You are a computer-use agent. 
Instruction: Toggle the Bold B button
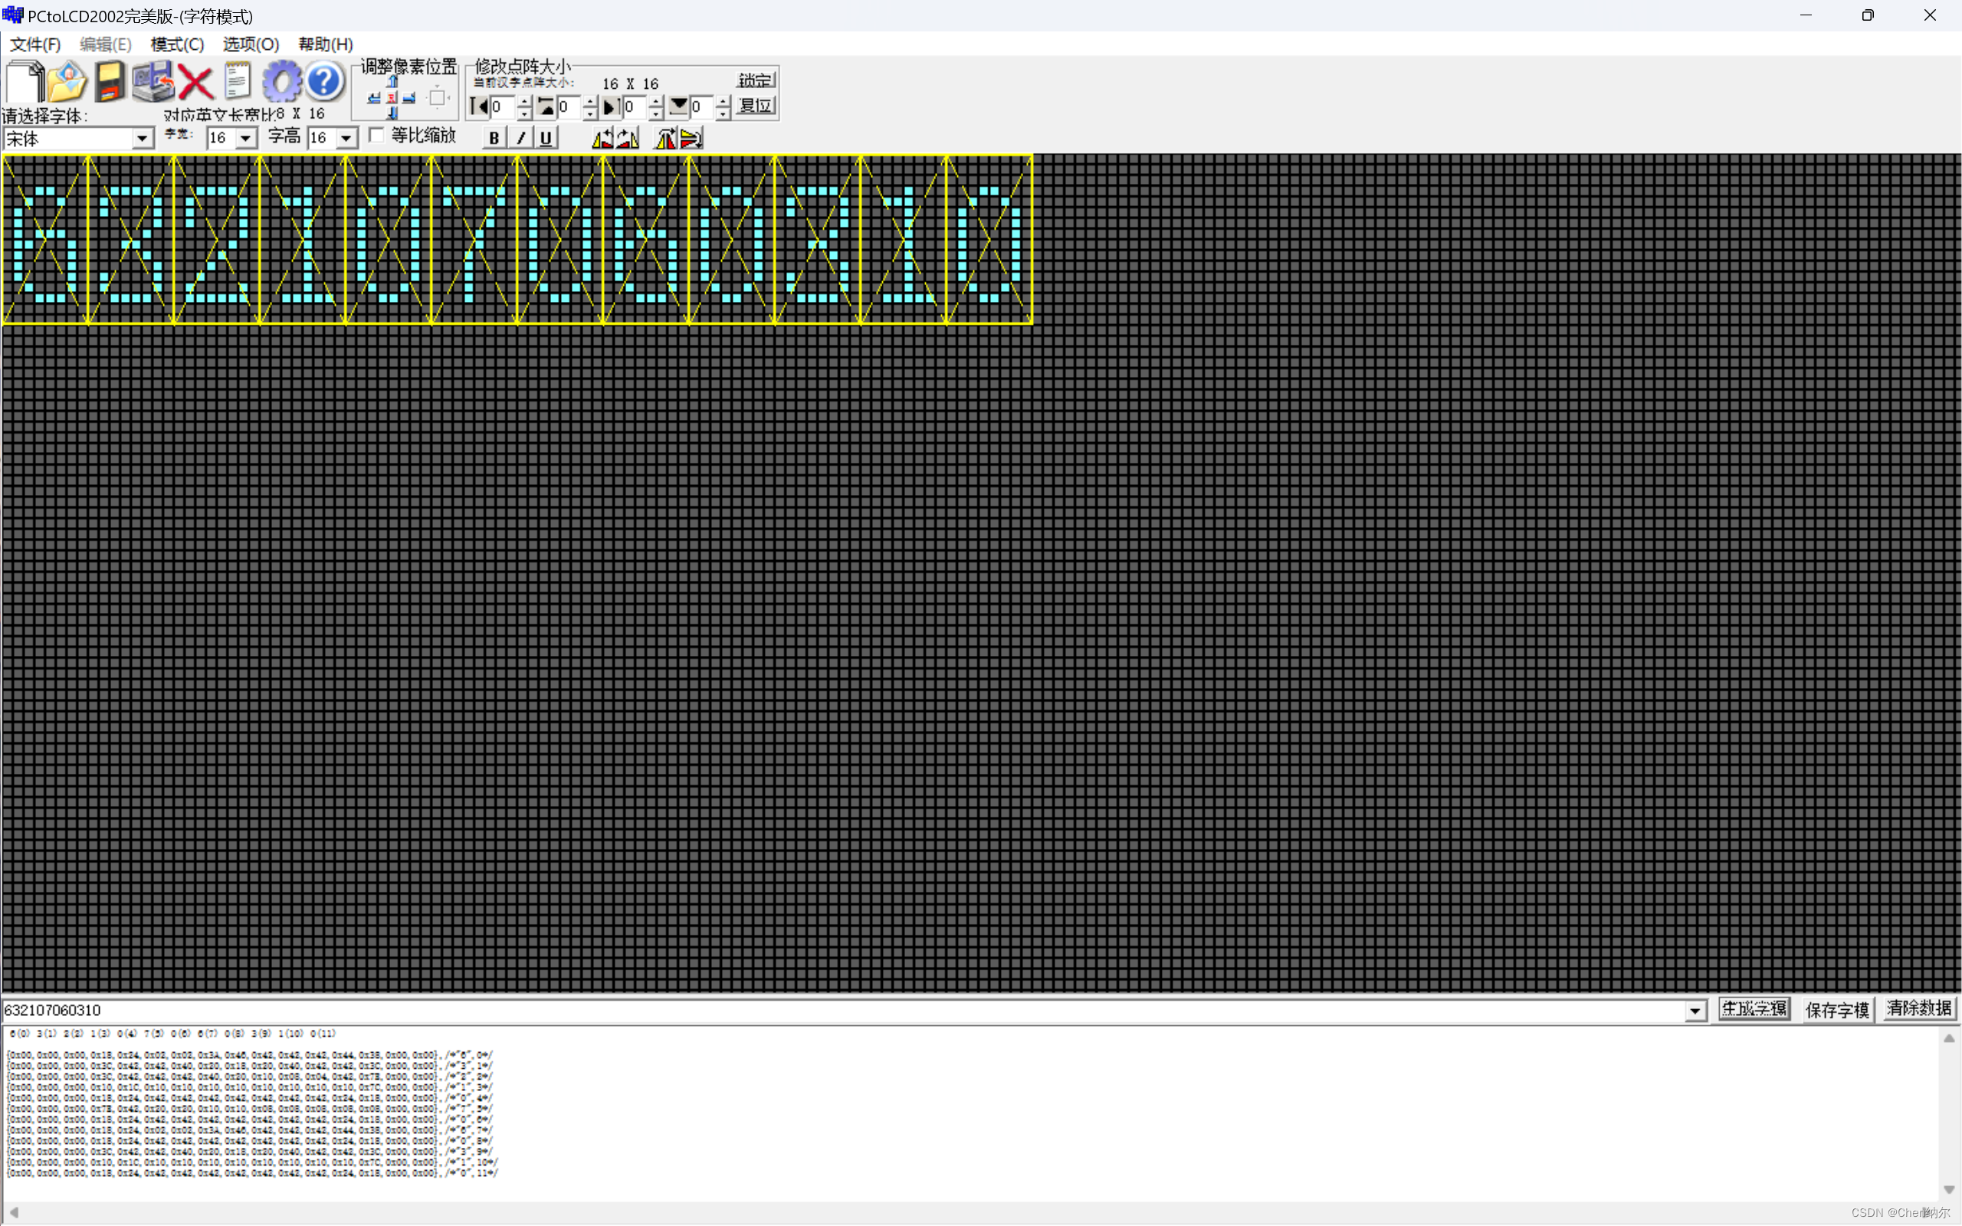pyautogui.click(x=494, y=138)
